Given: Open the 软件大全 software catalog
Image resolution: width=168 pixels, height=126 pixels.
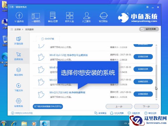Looking at the screenshot, I should coord(69,17).
